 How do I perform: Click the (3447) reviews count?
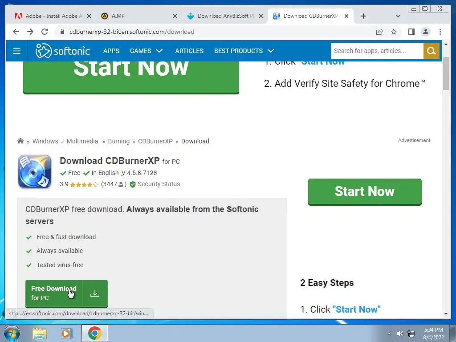tap(114, 184)
